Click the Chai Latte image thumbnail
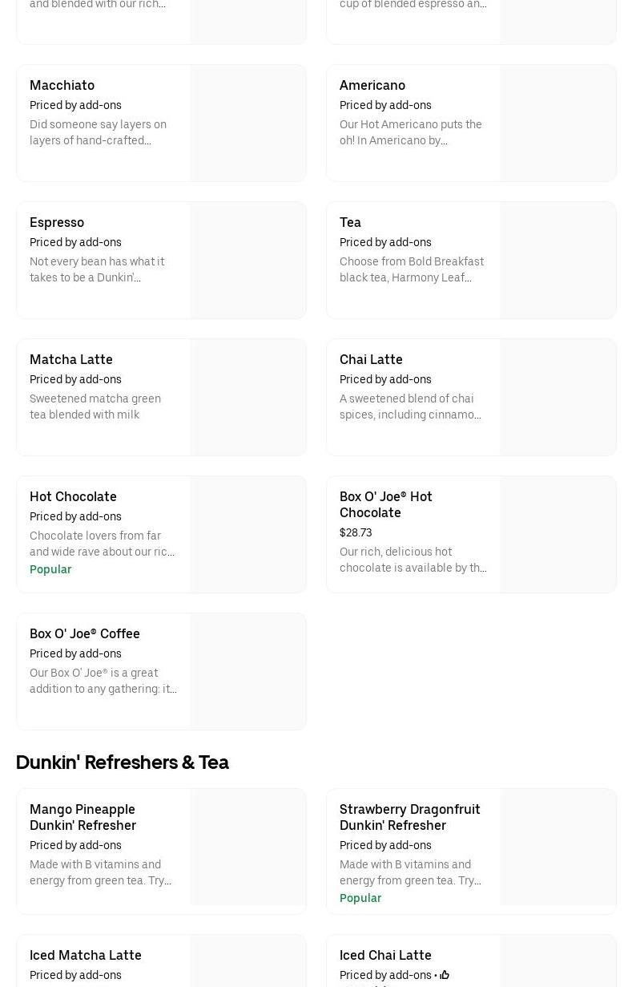 pyautogui.click(x=557, y=398)
